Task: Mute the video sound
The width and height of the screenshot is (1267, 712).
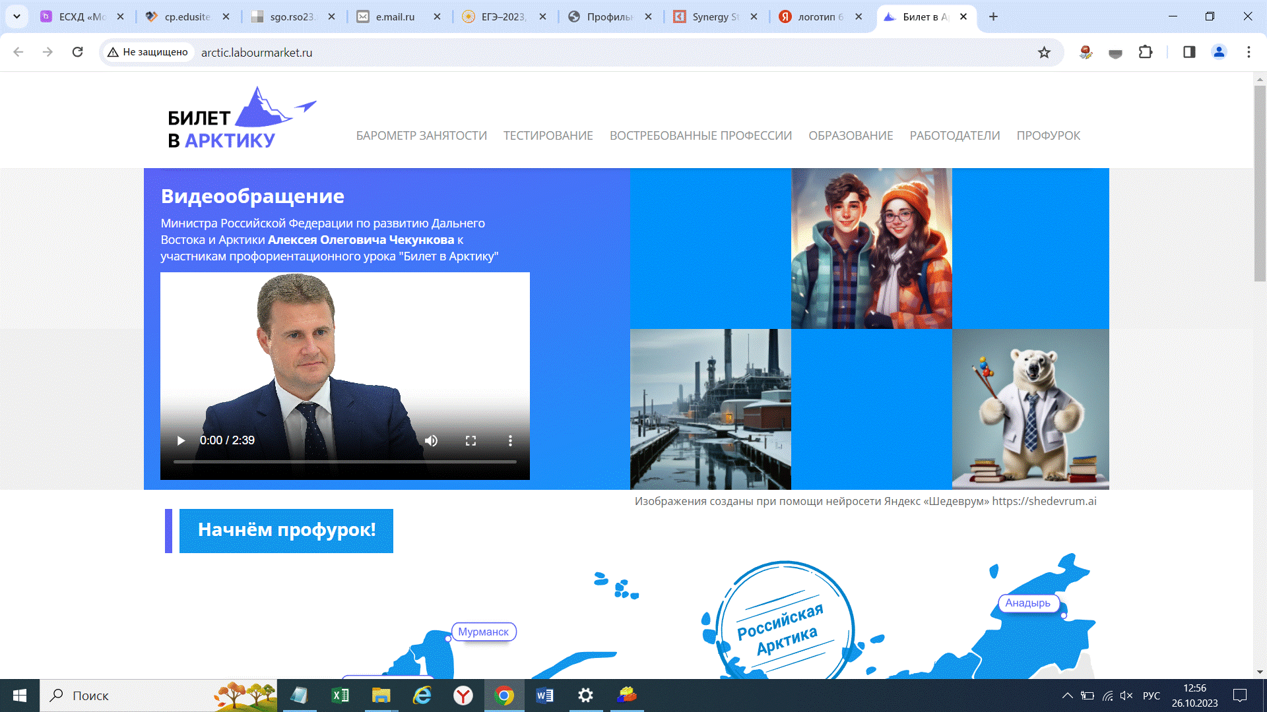Action: 431,440
